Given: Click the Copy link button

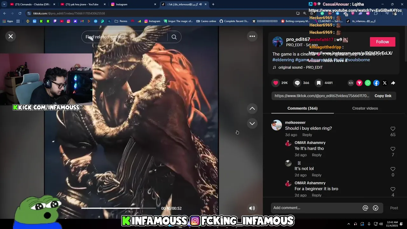Looking at the screenshot, I should (383, 96).
